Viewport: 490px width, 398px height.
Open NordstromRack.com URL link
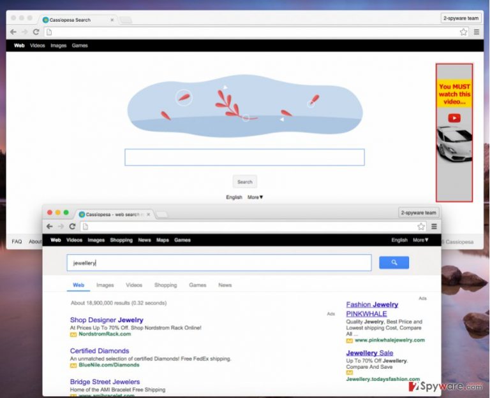click(105, 334)
